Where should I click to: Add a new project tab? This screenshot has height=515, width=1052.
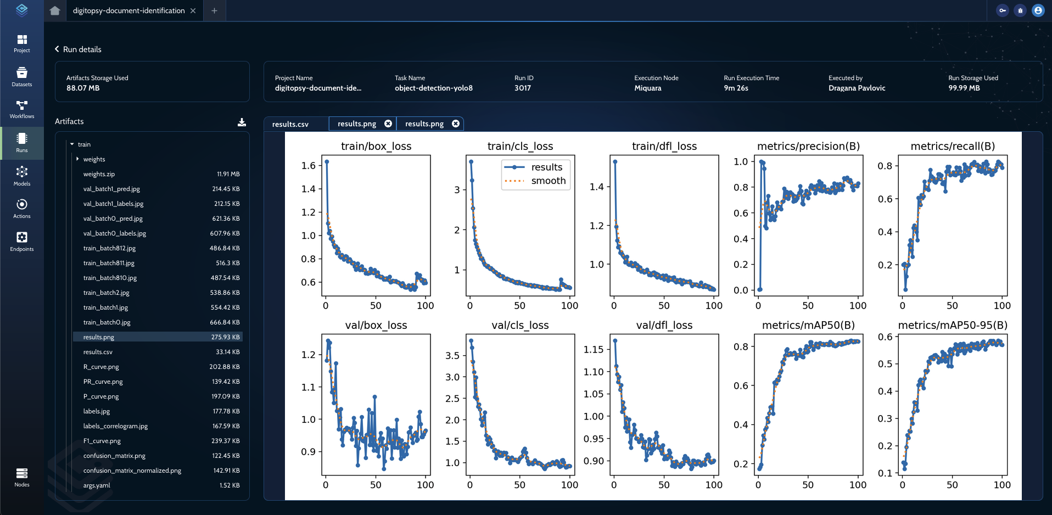pyautogui.click(x=214, y=10)
